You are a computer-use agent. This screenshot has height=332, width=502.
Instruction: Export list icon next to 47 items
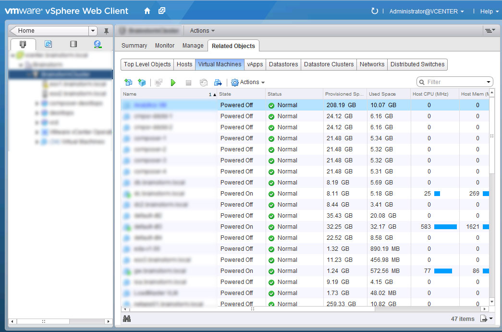coord(483,319)
